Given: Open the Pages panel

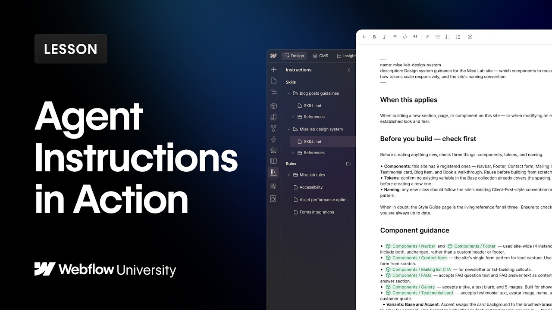Looking at the screenshot, I should pos(273,81).
